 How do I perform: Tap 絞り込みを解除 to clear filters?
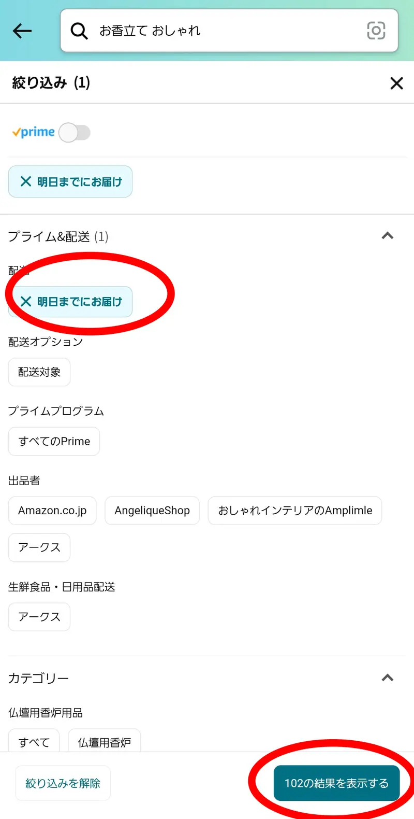(x=63, y=783)
